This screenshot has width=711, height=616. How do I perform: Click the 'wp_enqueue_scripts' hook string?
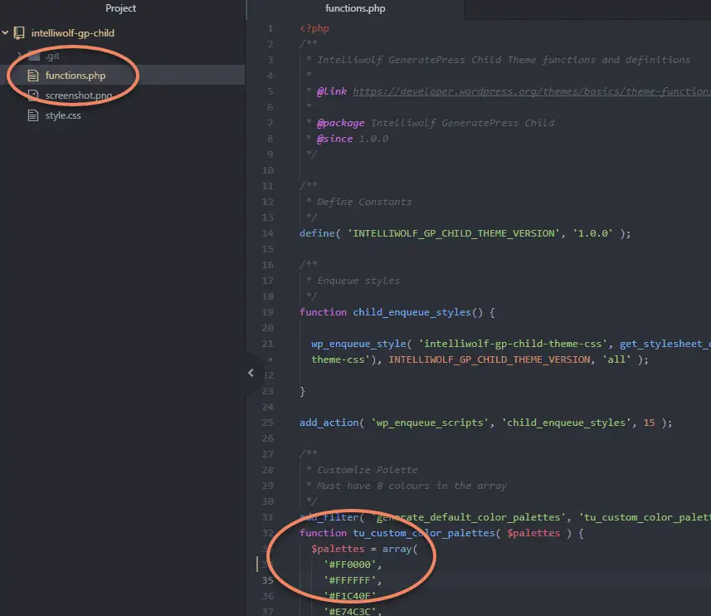[x=430, y=423]
